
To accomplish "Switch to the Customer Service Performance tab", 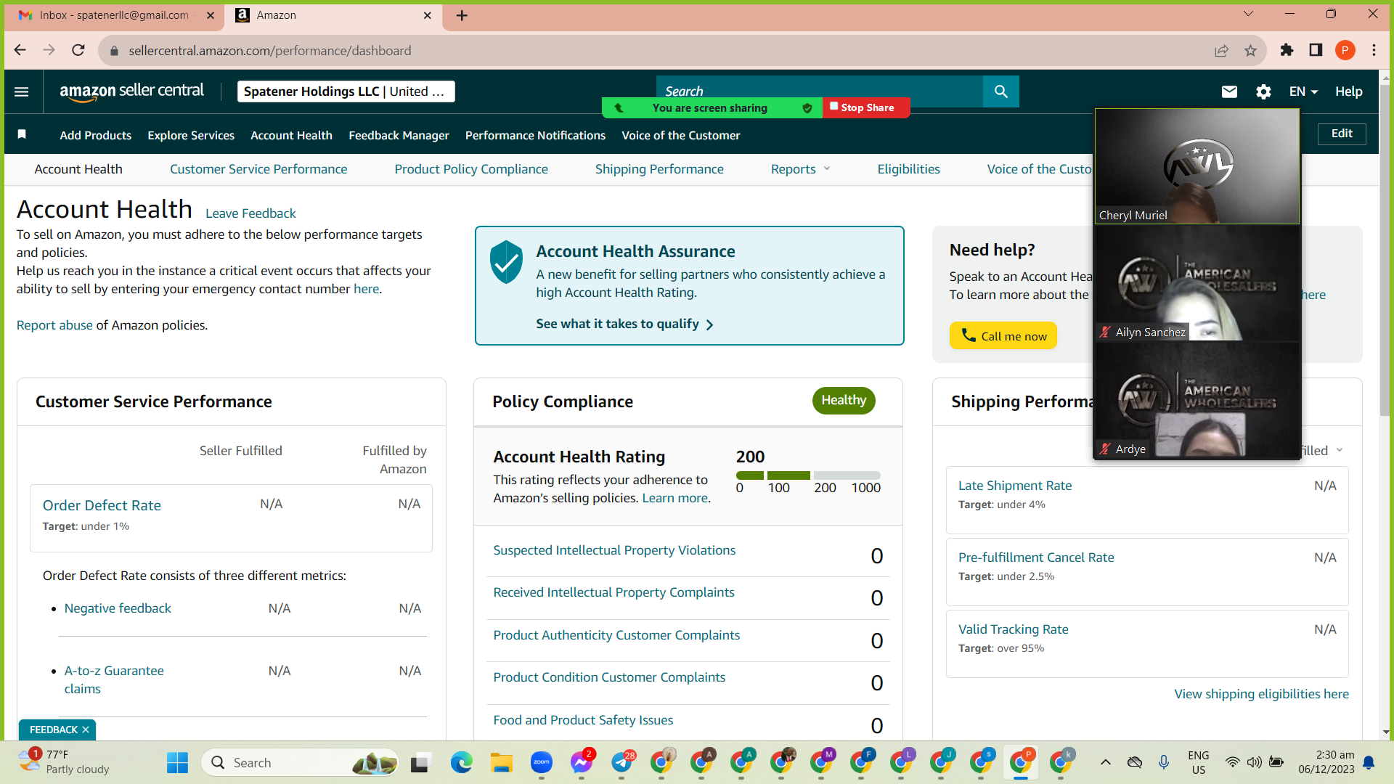I will (258, 169).
